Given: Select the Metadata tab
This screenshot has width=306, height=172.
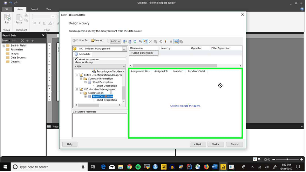Looking at the screenshot, I should tap(83, 54).
